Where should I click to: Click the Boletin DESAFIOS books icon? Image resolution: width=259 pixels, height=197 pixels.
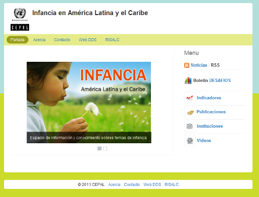[x=188, y=80]
